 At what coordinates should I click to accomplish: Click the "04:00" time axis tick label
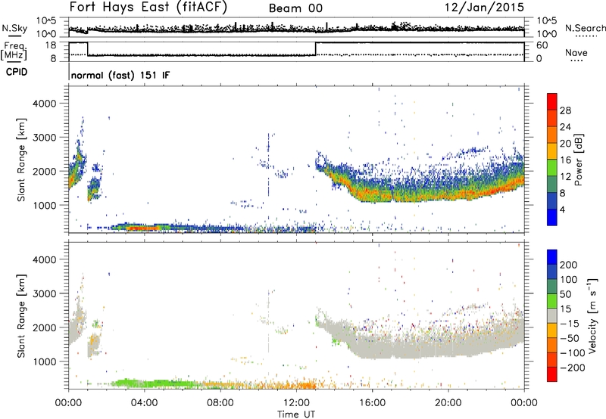click(x=145, y=403)
